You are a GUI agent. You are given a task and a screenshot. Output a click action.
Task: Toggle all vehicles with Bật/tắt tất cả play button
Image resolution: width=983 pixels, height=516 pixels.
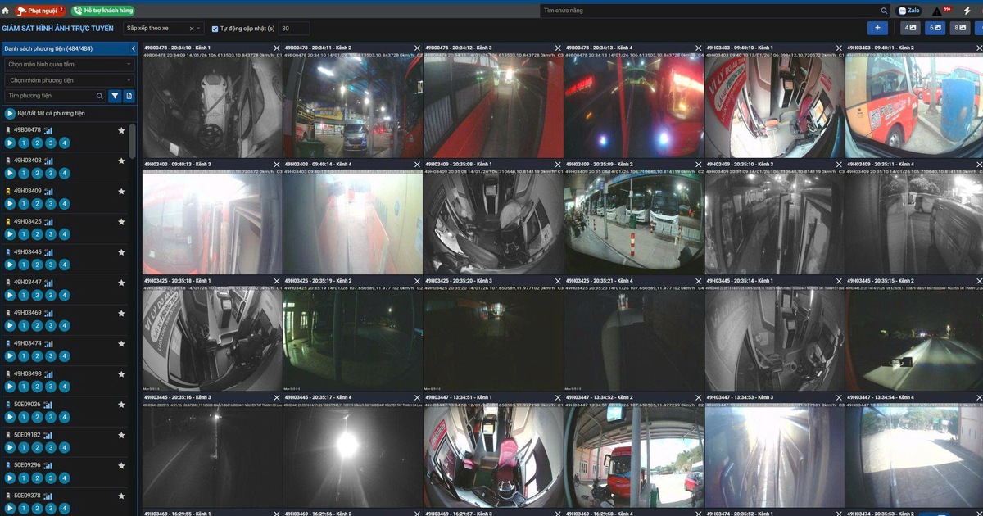click(10, 114)
